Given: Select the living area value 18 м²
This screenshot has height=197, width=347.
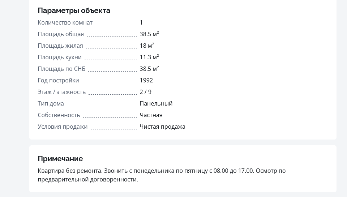Looking at the screenshot, I should tap(147, 46).
